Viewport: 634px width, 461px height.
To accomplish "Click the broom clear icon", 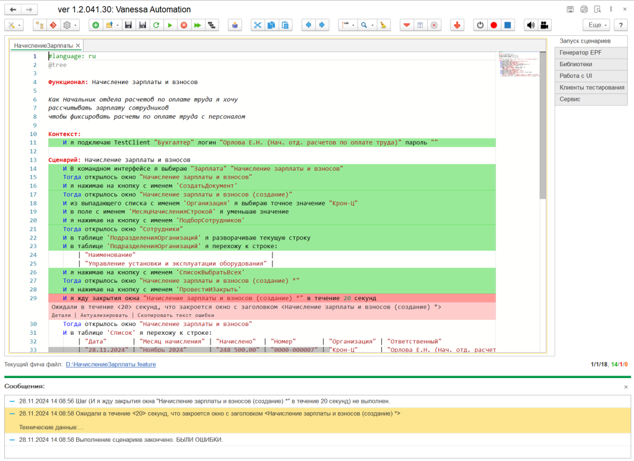I will [x=383, y=25].
